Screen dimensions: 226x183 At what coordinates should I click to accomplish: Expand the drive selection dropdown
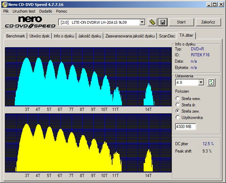142,22
